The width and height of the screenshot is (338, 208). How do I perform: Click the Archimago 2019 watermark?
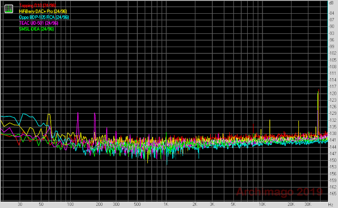[279, 192]
